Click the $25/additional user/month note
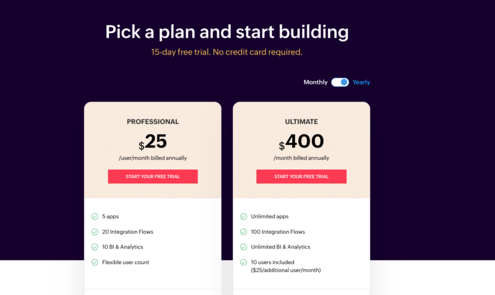The width and height of the screenshot is (495, 295). pyautogui.click(x=285, y=270)
